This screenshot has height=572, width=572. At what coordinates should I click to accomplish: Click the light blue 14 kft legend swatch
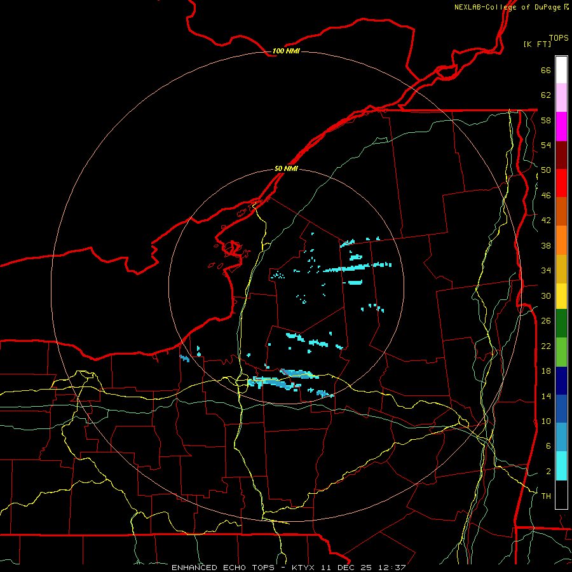pos(561,437)
